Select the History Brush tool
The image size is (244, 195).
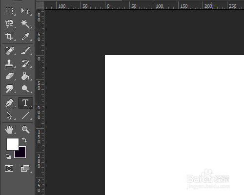[x=25, y=63]
